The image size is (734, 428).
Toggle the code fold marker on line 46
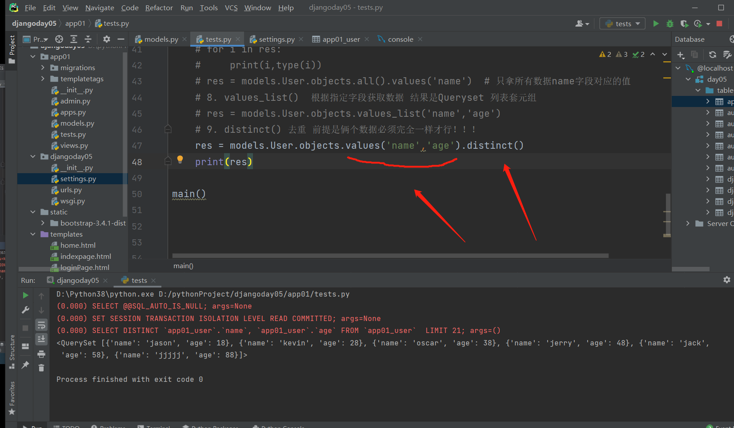pyautogui.click(x=168, y=129)
